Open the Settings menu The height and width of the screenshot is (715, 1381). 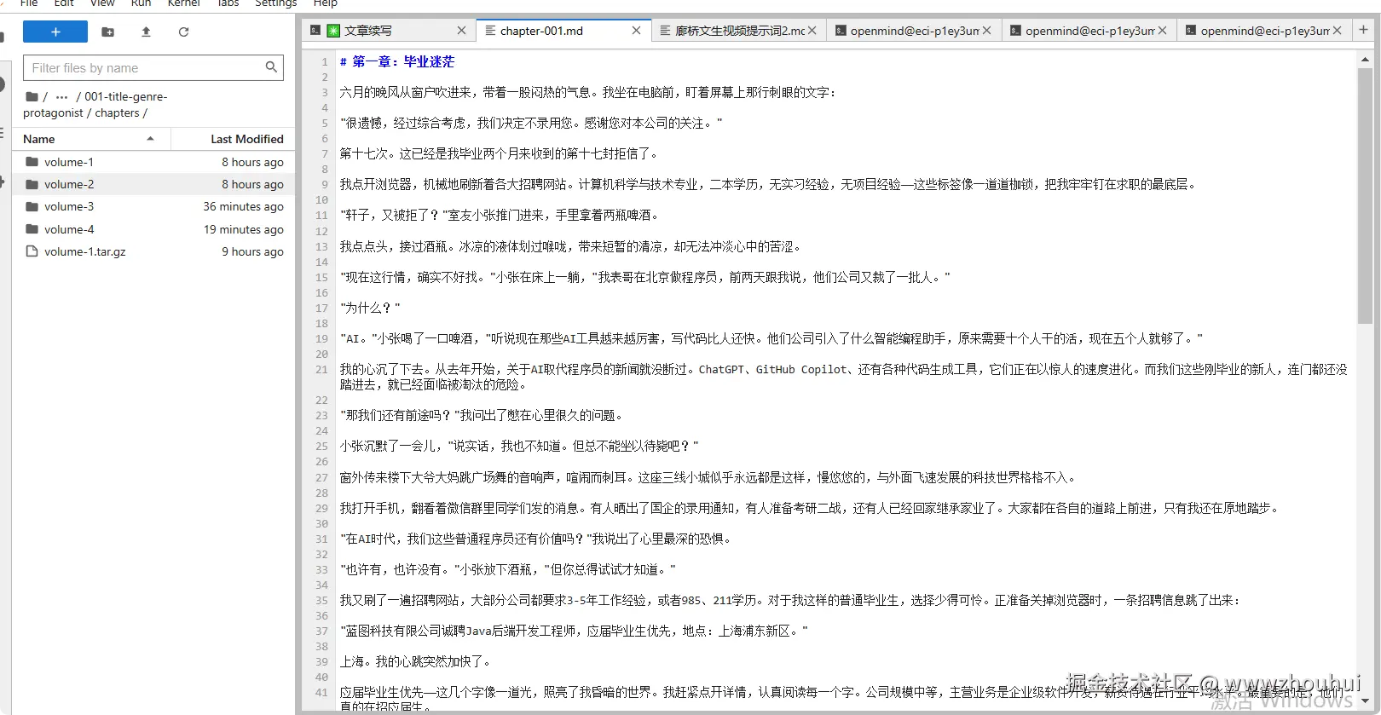[x=275, y=3]
